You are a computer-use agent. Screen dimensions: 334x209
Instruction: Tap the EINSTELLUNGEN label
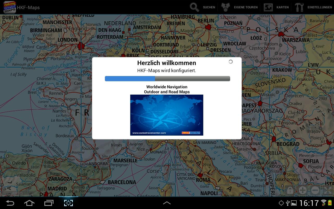[x=320, y=7]
